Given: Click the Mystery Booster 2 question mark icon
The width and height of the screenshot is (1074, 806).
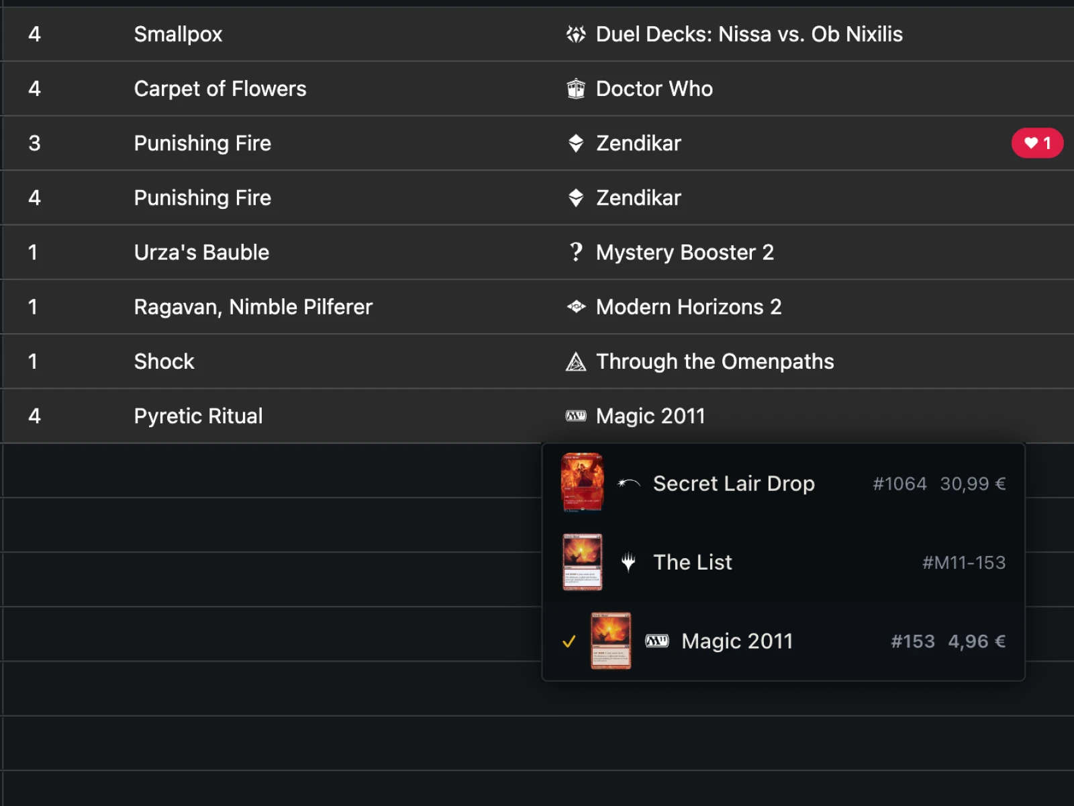Looking at the screenshot, I should point(576,252).
